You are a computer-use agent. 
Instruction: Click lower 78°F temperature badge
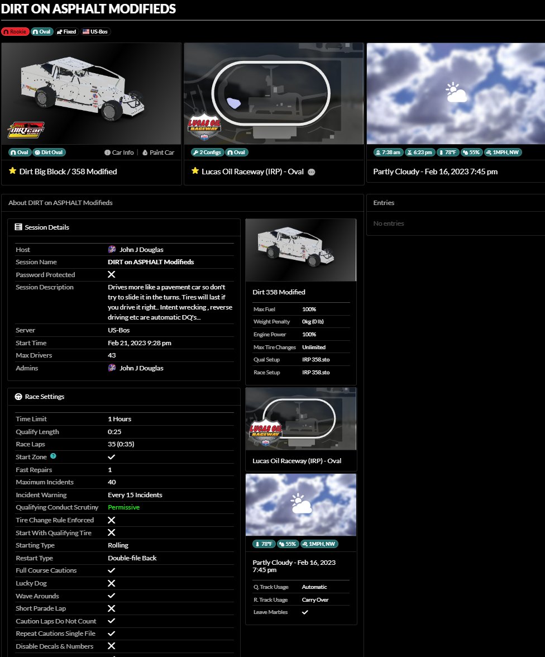coord(264,544)
